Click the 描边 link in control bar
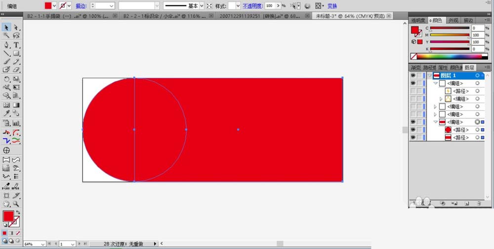This screenshot has height=249, width=494. pyautogui.click(x=82, y=6)
